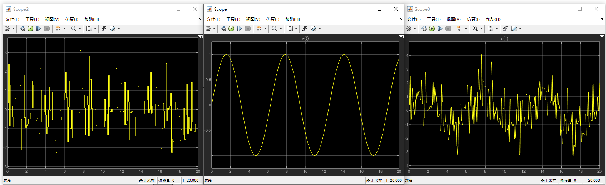The height and width of the screenshot is (185, 606).
Task: Open triggers icon in Scope2 toolbar
Action: [104, 29]
